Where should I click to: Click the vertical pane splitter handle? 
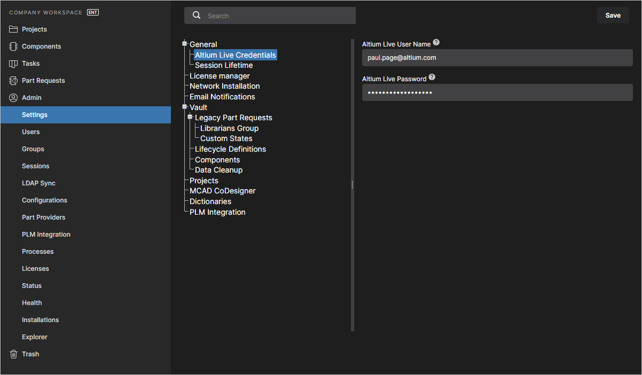pos(353,185)
